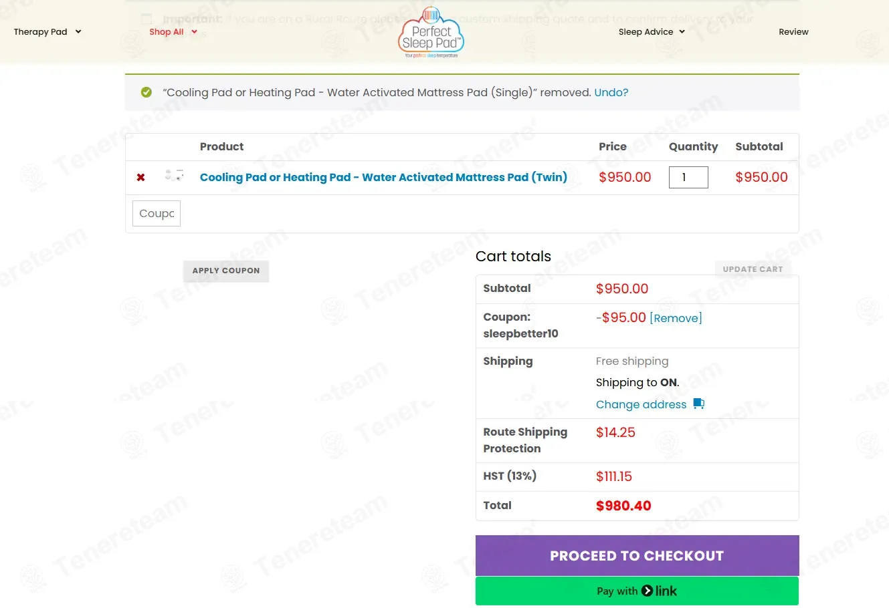Pay with Link button

pos(637,591)
